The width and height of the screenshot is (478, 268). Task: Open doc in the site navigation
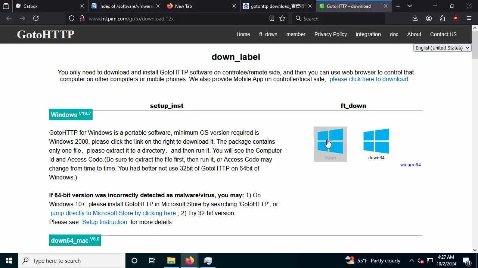point(394,34)
